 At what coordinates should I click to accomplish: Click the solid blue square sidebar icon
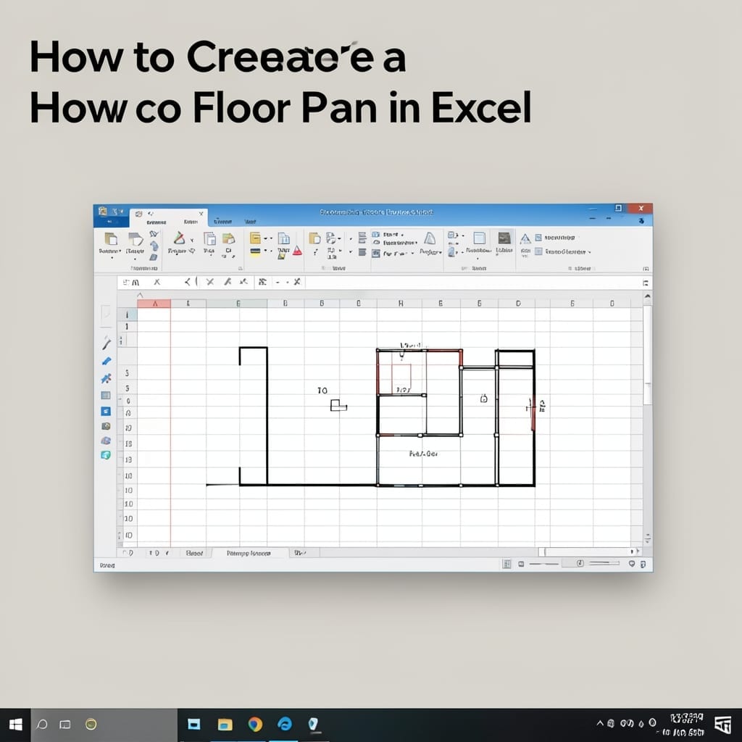pos(106,412)
